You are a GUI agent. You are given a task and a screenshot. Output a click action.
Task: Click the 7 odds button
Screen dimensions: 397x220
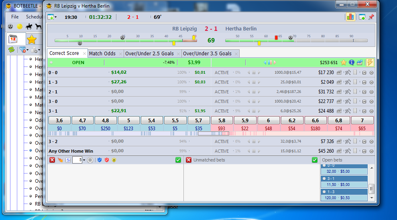362,120
